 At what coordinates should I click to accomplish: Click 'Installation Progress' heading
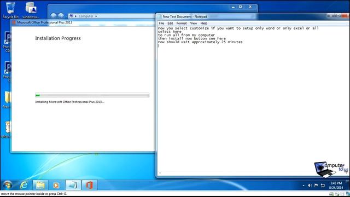(x=58, y=38)
